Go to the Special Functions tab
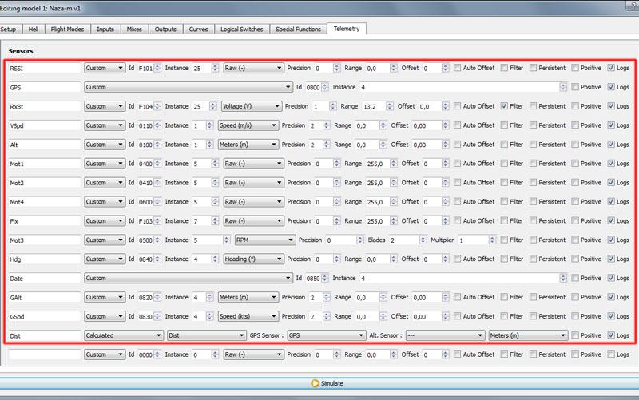This screenshot has width=639, height=400. 297,29
